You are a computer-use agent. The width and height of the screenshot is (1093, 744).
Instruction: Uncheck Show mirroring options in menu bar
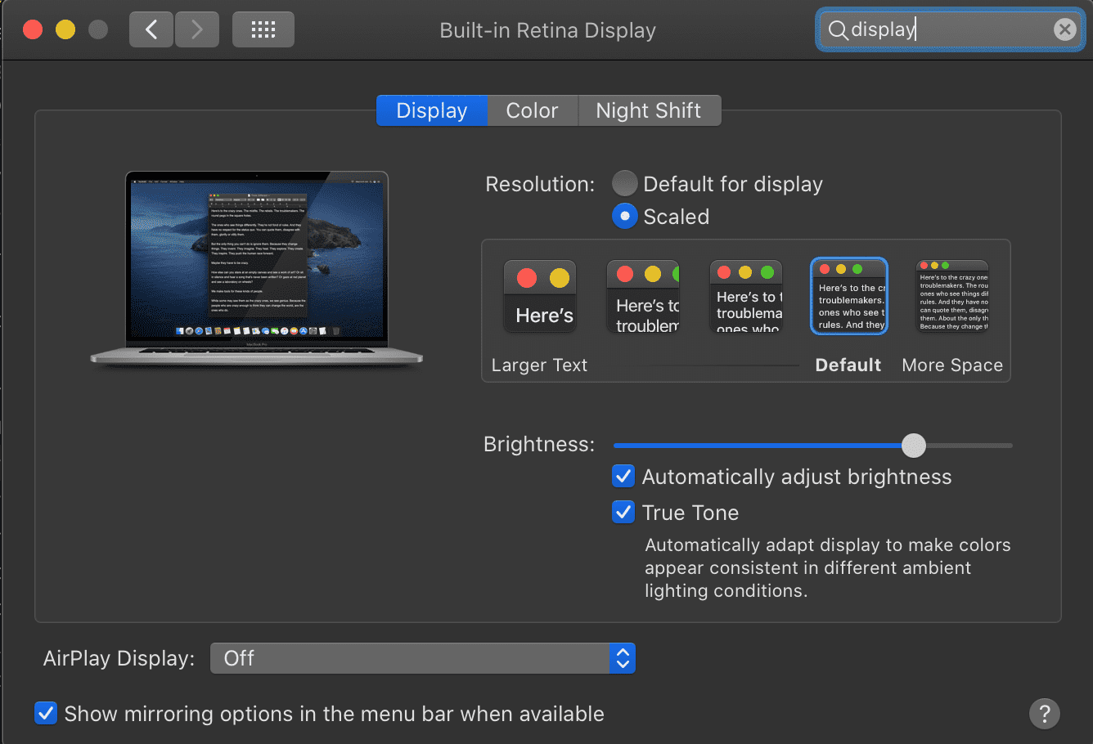45,713
